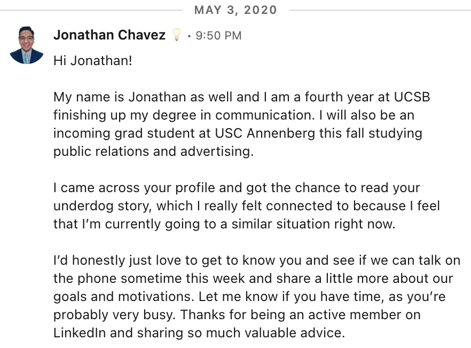Click the line starting 'I'd honestly just love'
Viewport: 471px width, 348px height.
[257, 260]
